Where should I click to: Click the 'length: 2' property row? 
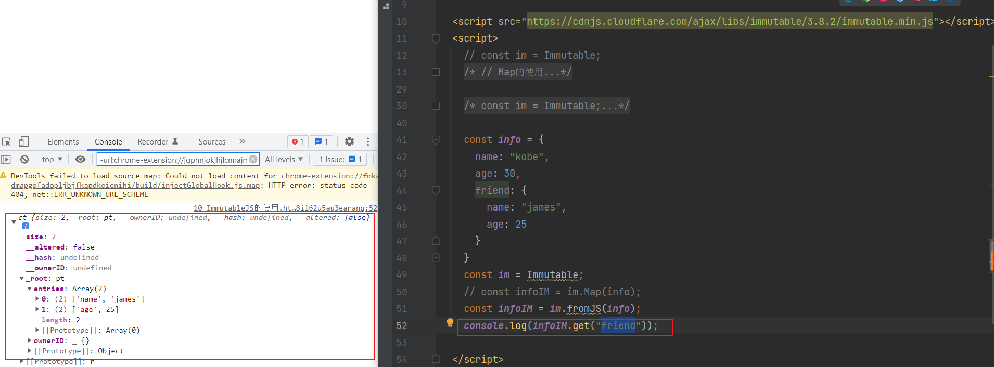pos(61,320)
